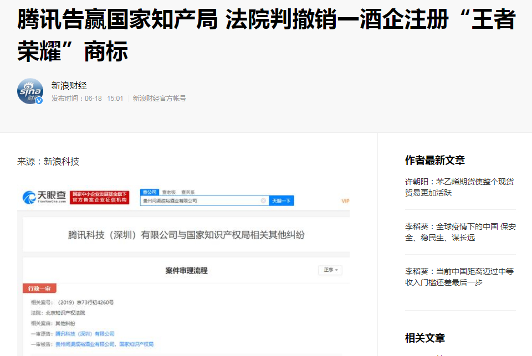
Task: Click case title 腾讯科技（深圳）有限公司与国家知识产权局相关其他纠纷
Action: 186,235
